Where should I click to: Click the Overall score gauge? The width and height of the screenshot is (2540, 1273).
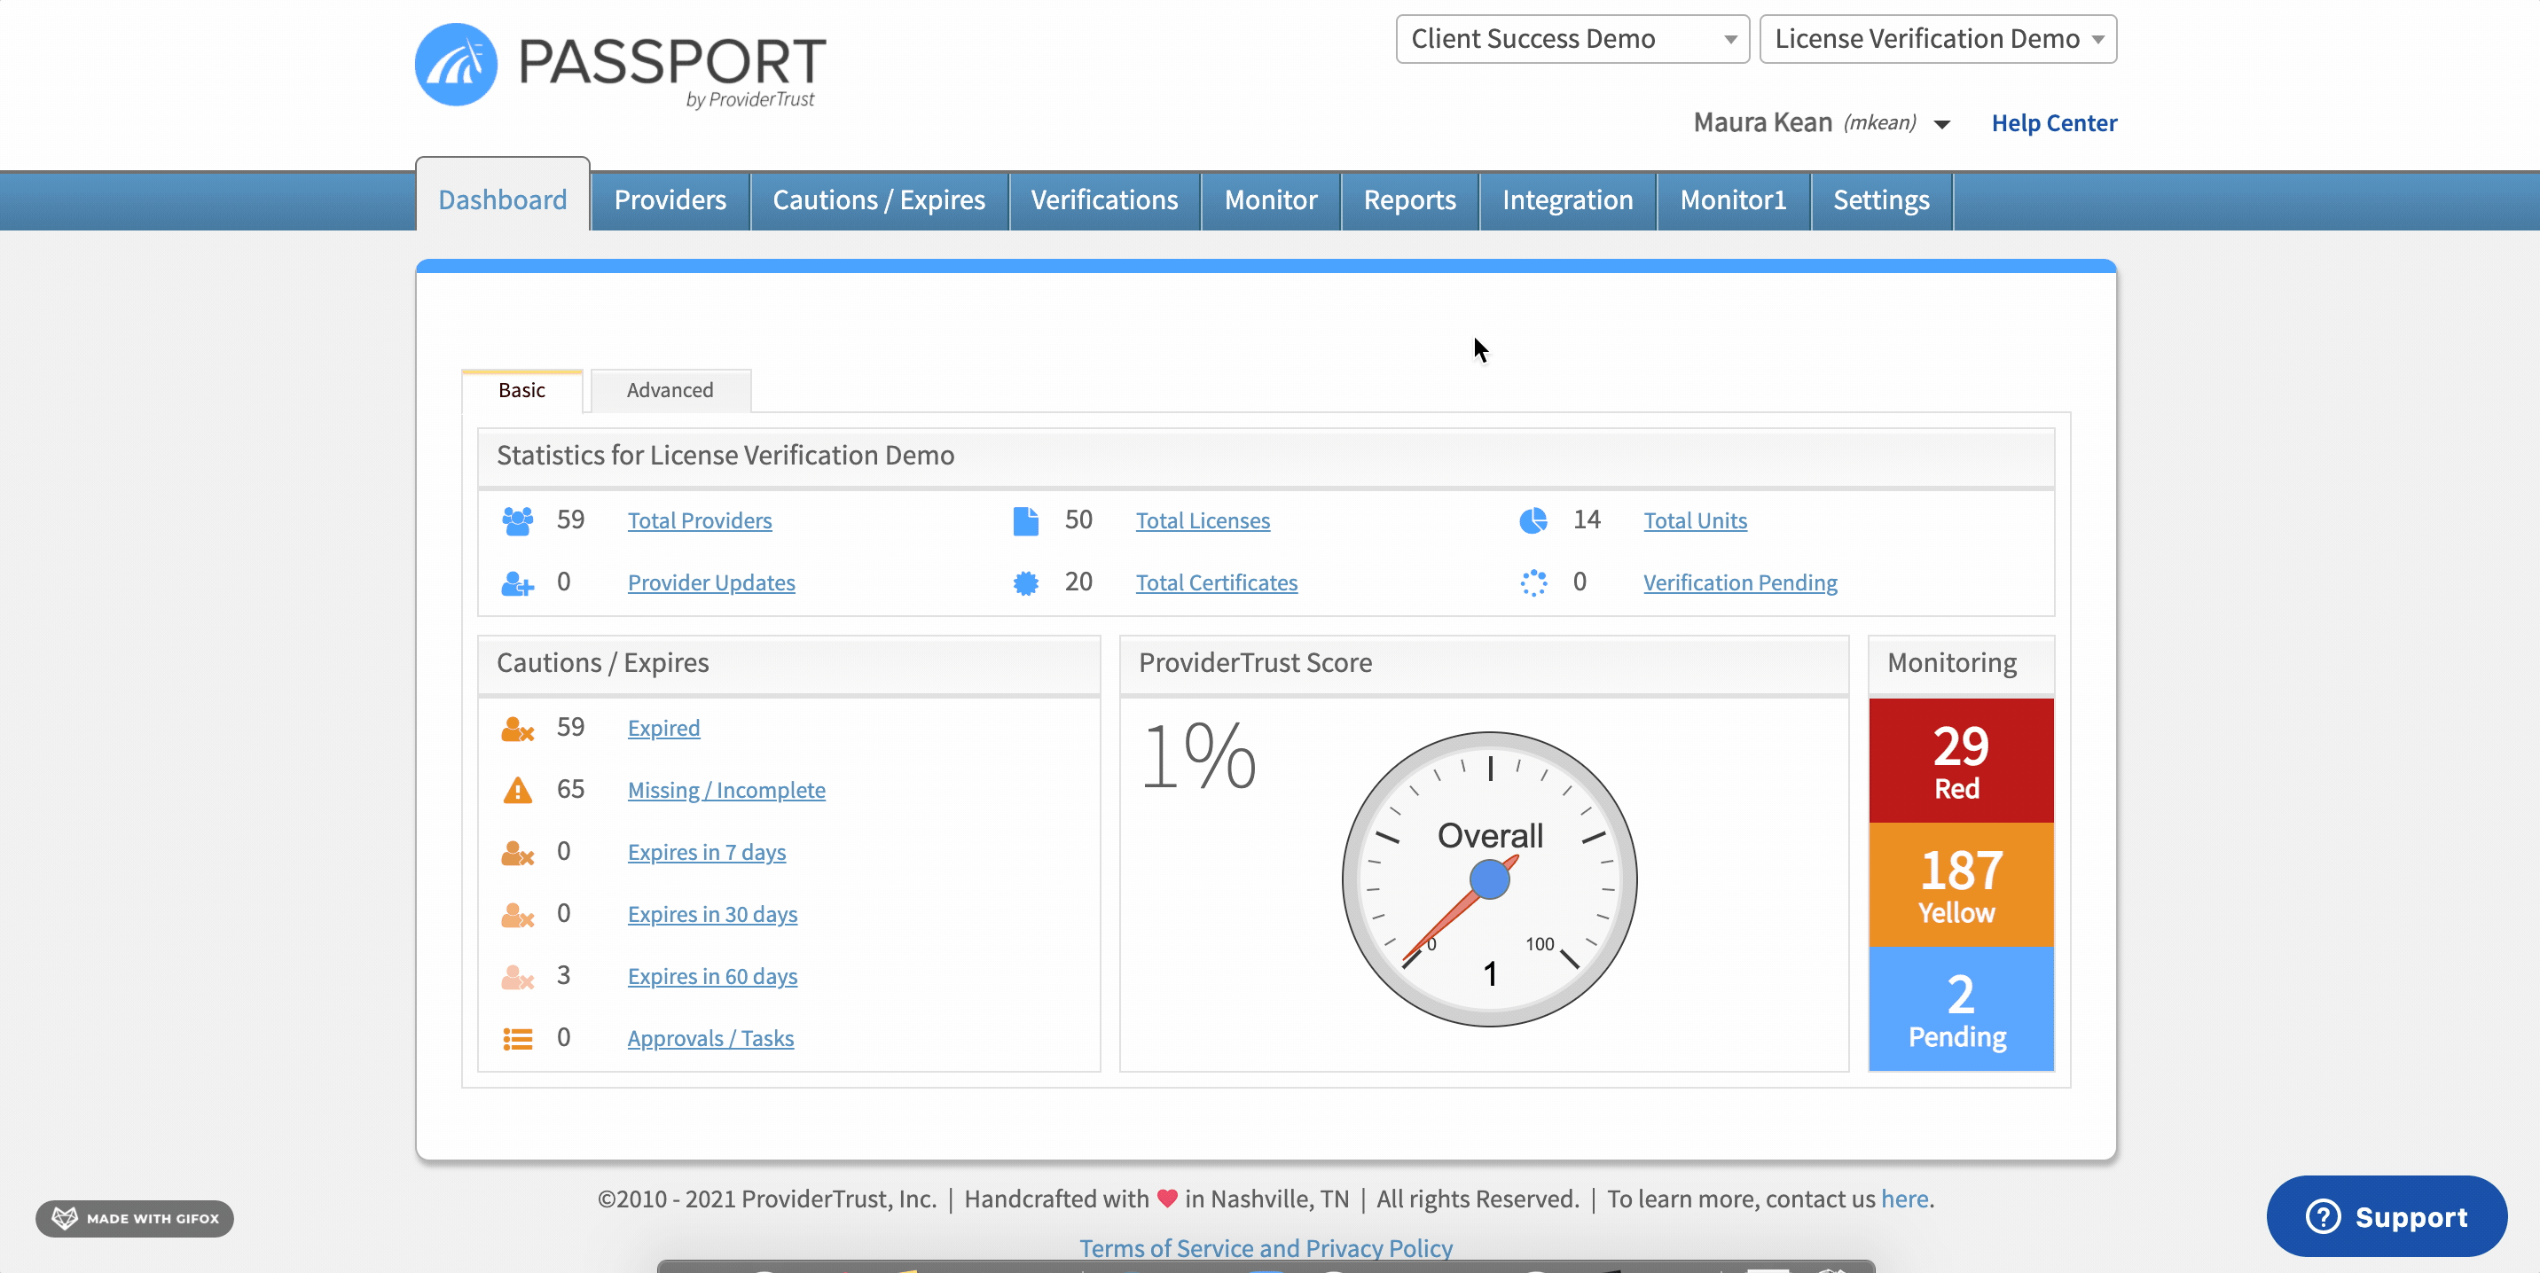(x=1489, y=878)
